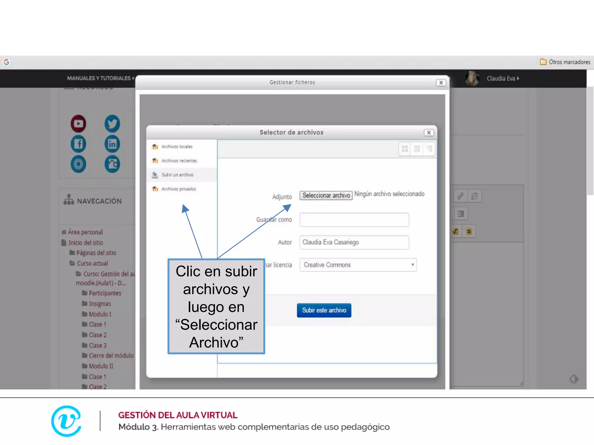This screenshot has width=594, height=445.
Task: Switch file view to list details
Action: pyautogui.click(x=417, y=149)
